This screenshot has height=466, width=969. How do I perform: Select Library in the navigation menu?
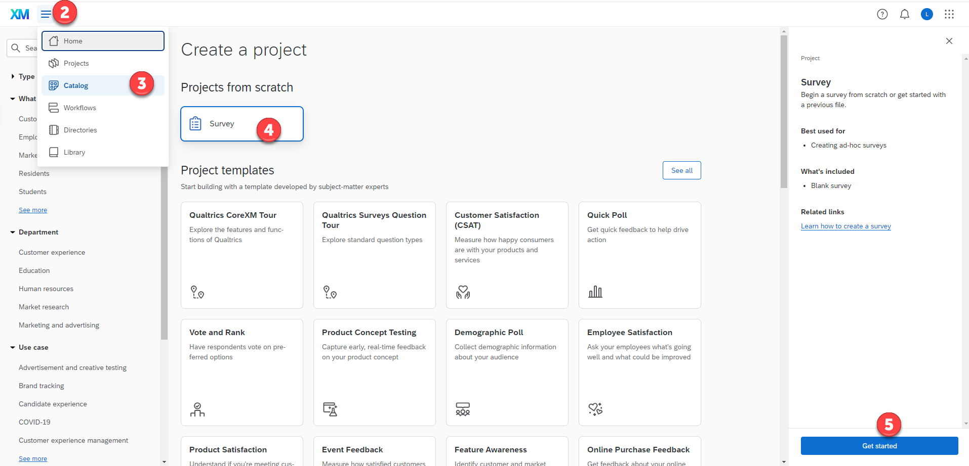pyautogui.click(x=103, y=152)
